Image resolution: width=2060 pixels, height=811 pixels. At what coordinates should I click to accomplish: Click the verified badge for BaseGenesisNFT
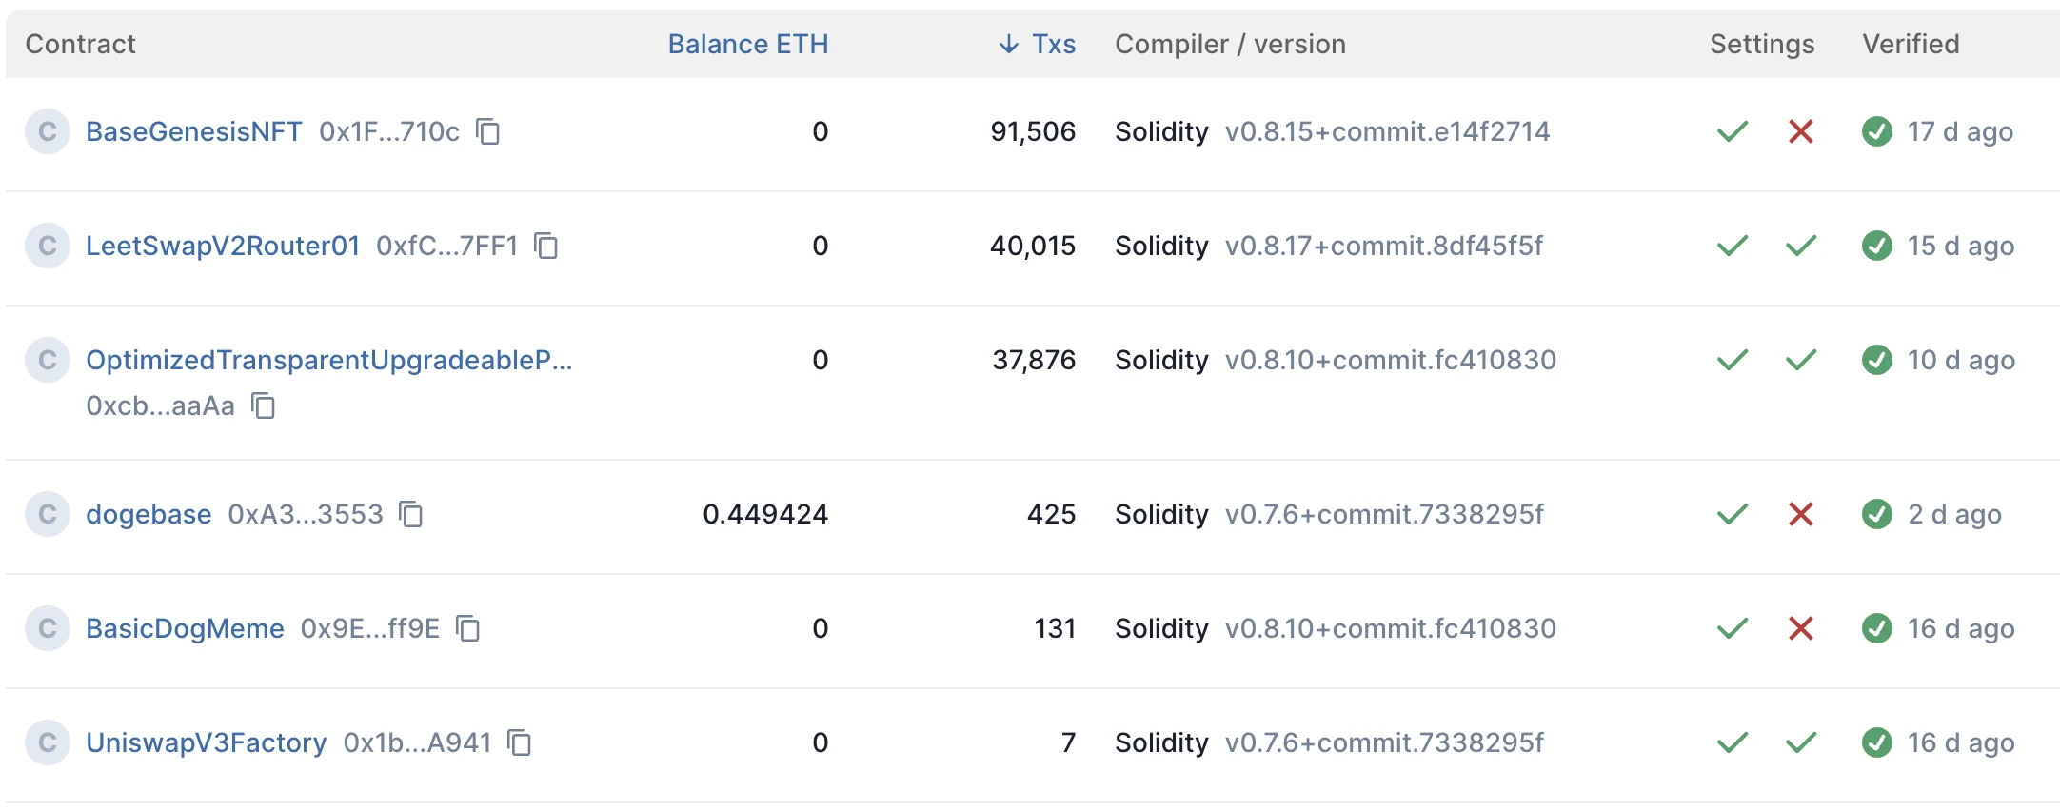pyautogui.click(x=1876, y=131)
